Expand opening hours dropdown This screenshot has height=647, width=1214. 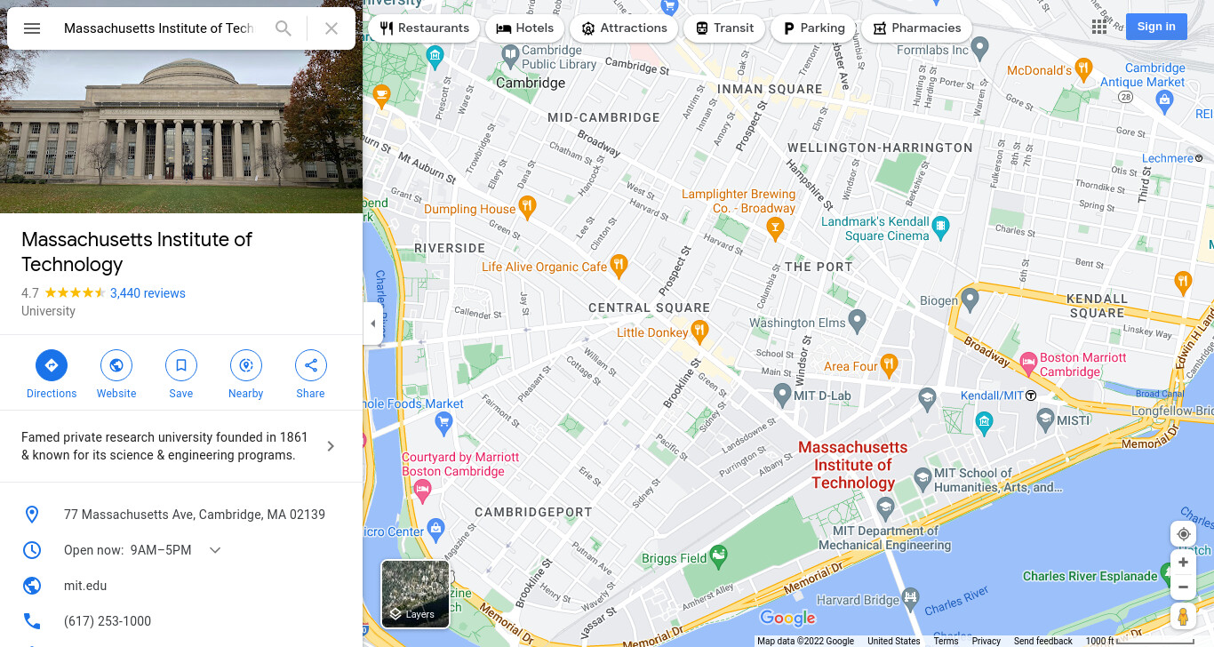coord(215,550)
